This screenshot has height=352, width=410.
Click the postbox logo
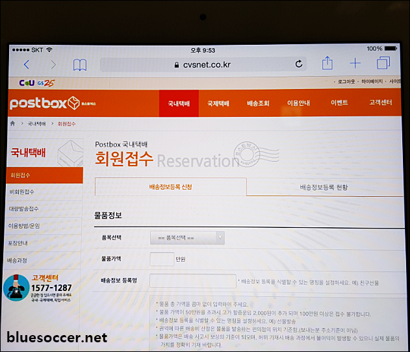coord(53,103)
